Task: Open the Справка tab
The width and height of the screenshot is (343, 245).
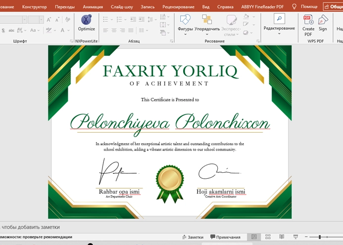Action: (x=225, y=7)
